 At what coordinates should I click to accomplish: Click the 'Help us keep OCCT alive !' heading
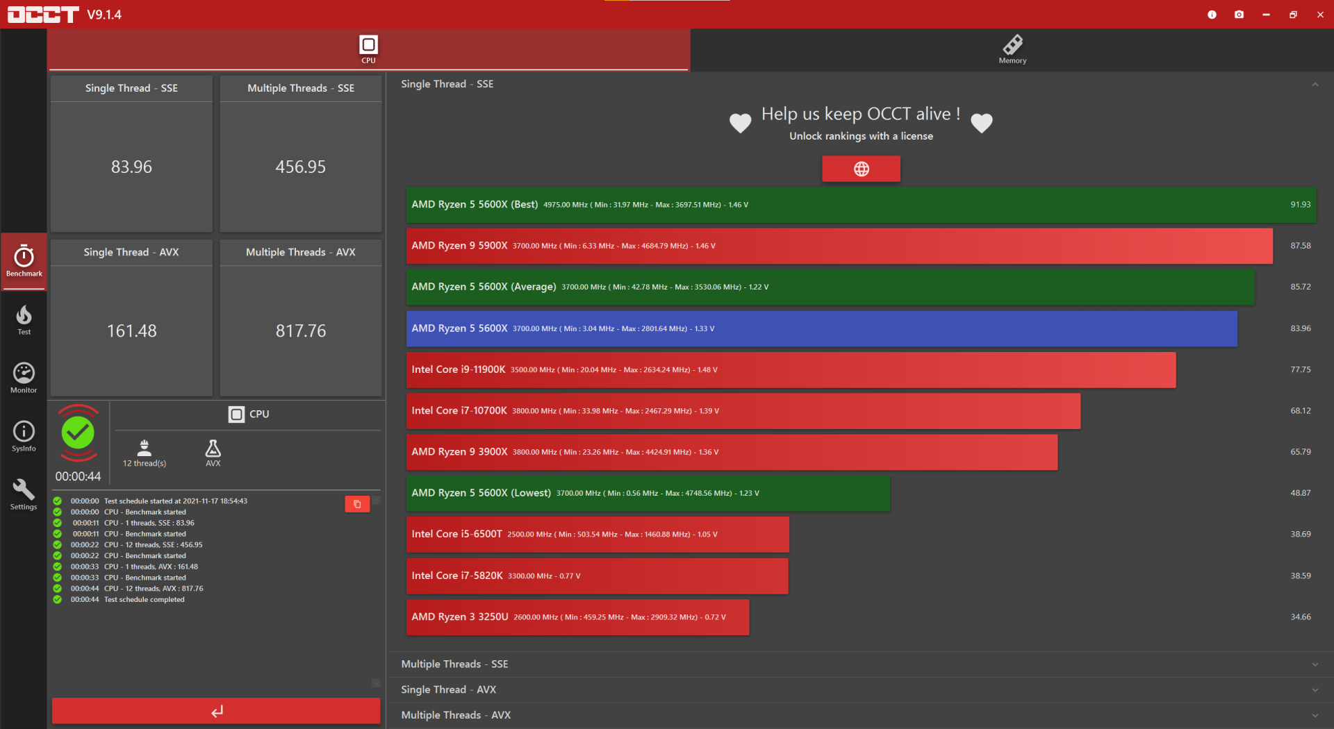861,114
